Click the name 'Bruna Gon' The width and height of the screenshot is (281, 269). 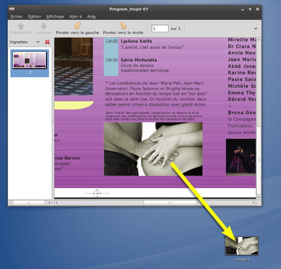(242, 113)
